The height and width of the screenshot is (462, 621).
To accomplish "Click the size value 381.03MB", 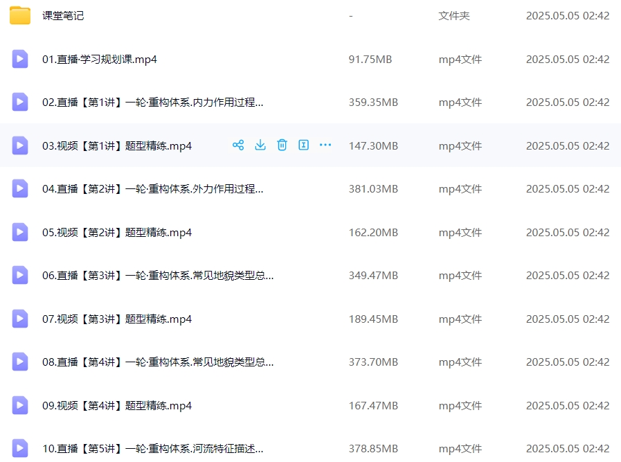I will click(373, 189).
